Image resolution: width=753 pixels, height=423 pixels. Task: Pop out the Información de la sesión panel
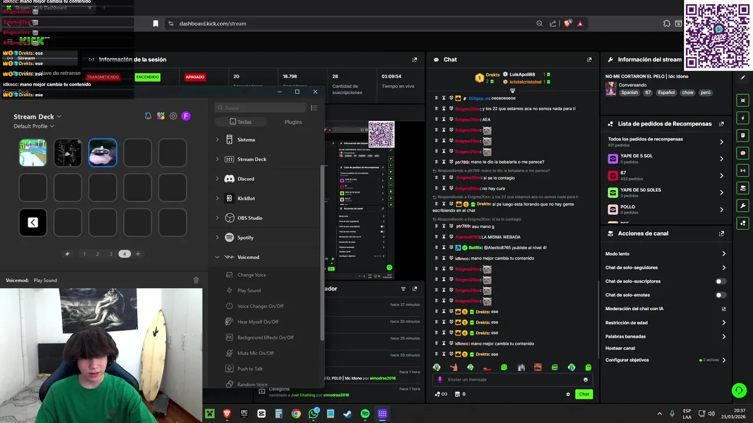(415, 59)
